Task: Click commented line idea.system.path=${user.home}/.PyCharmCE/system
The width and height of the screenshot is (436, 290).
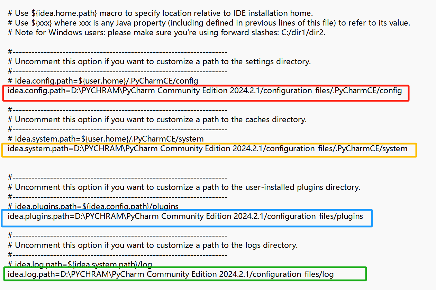Action: pyautogui.click(x=106, y=139)
